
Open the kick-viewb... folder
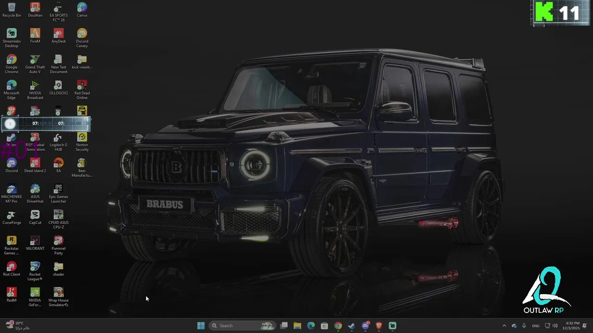click(x=82, y=62)
